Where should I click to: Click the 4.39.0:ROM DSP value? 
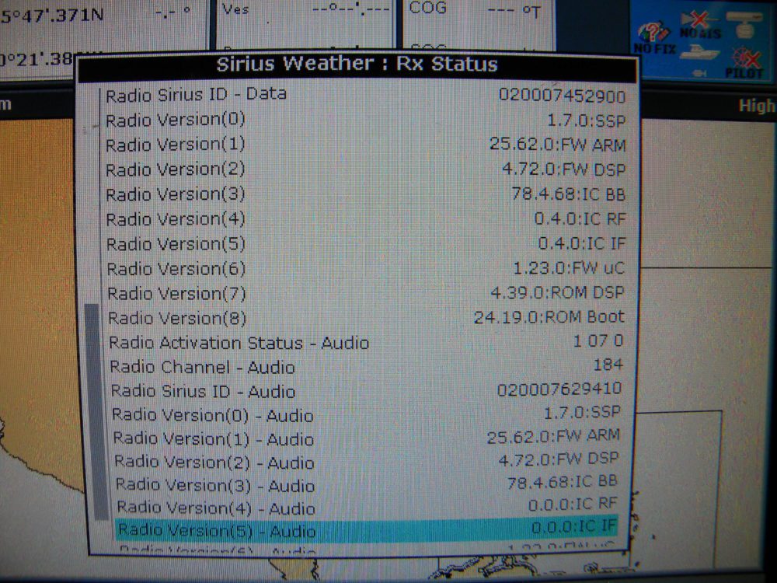(x=557, y=292)
